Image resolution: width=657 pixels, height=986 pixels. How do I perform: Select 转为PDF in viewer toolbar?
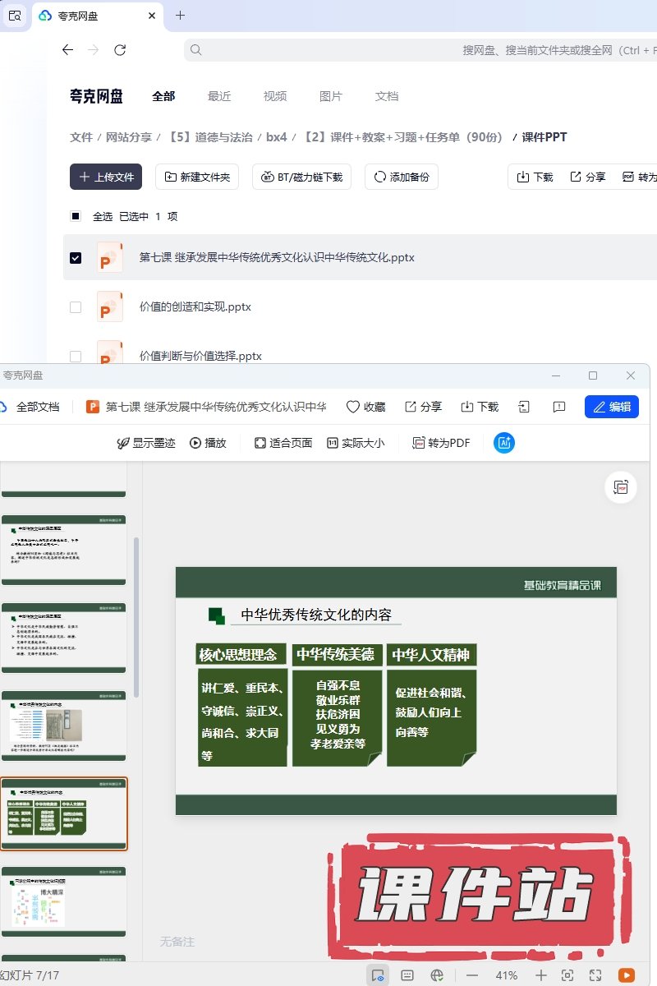(x=441, y=443)
